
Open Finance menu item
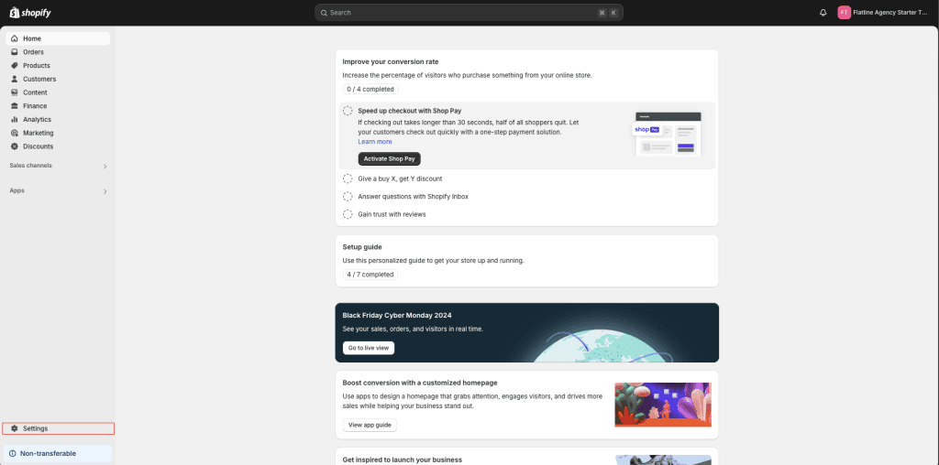[x=58, y=106]
